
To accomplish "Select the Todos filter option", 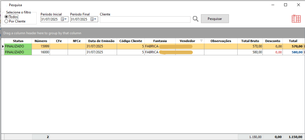I will (x=6, y=17).
